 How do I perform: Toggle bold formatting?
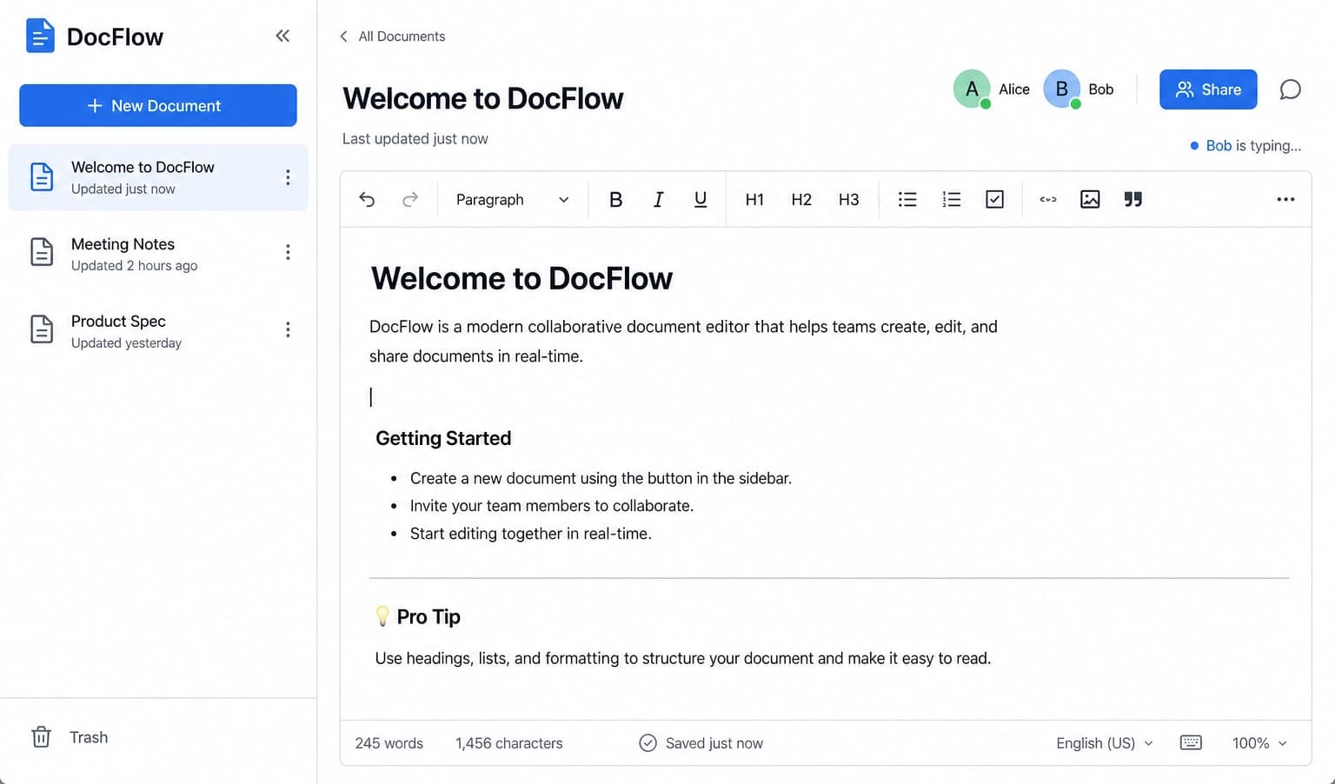(615, 199)
